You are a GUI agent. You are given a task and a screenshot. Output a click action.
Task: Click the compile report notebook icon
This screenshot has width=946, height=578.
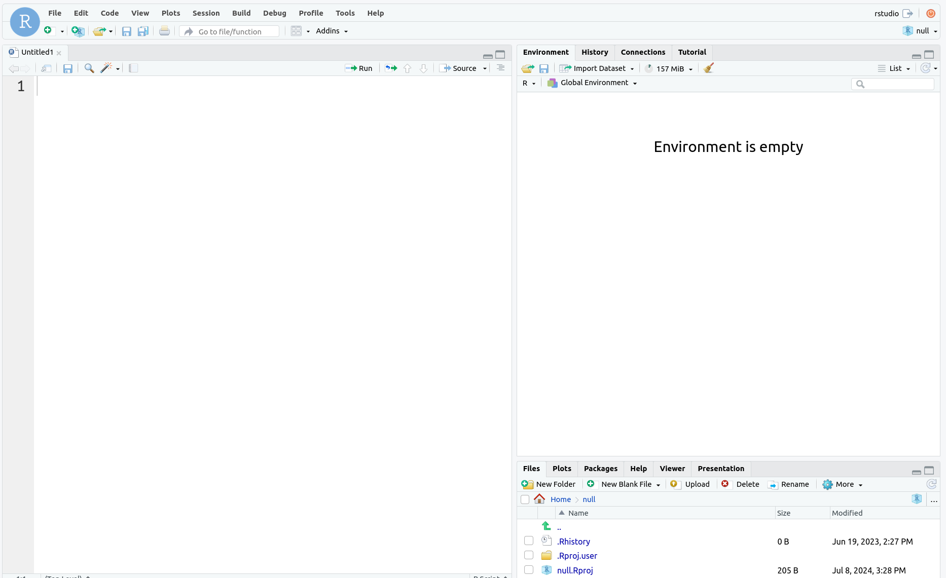[x=133, y=68]
